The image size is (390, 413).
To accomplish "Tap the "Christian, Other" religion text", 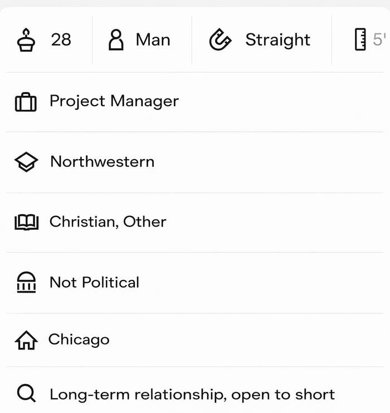I will click(x=108, y=222).
